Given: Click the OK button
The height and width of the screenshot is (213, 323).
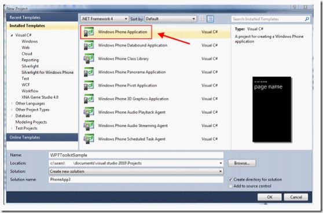Looking at the screenshot, I should tap(269, 197).
